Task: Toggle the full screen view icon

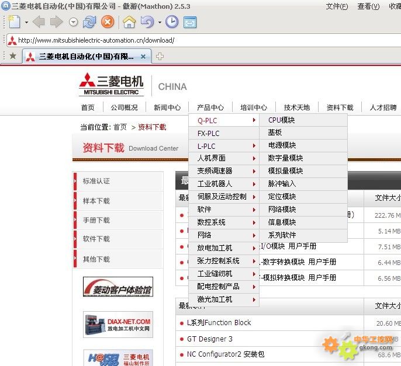Action: (190, 22)
